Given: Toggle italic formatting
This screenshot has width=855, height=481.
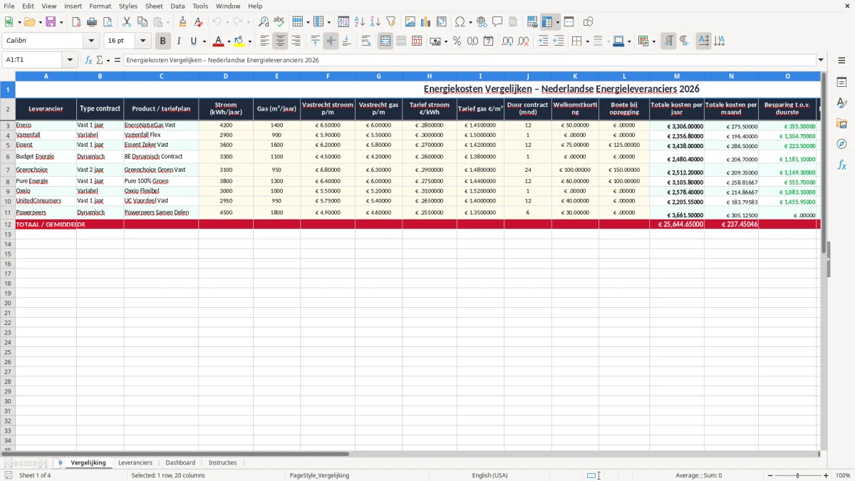Looking at the screenshot, I should 178,41.
